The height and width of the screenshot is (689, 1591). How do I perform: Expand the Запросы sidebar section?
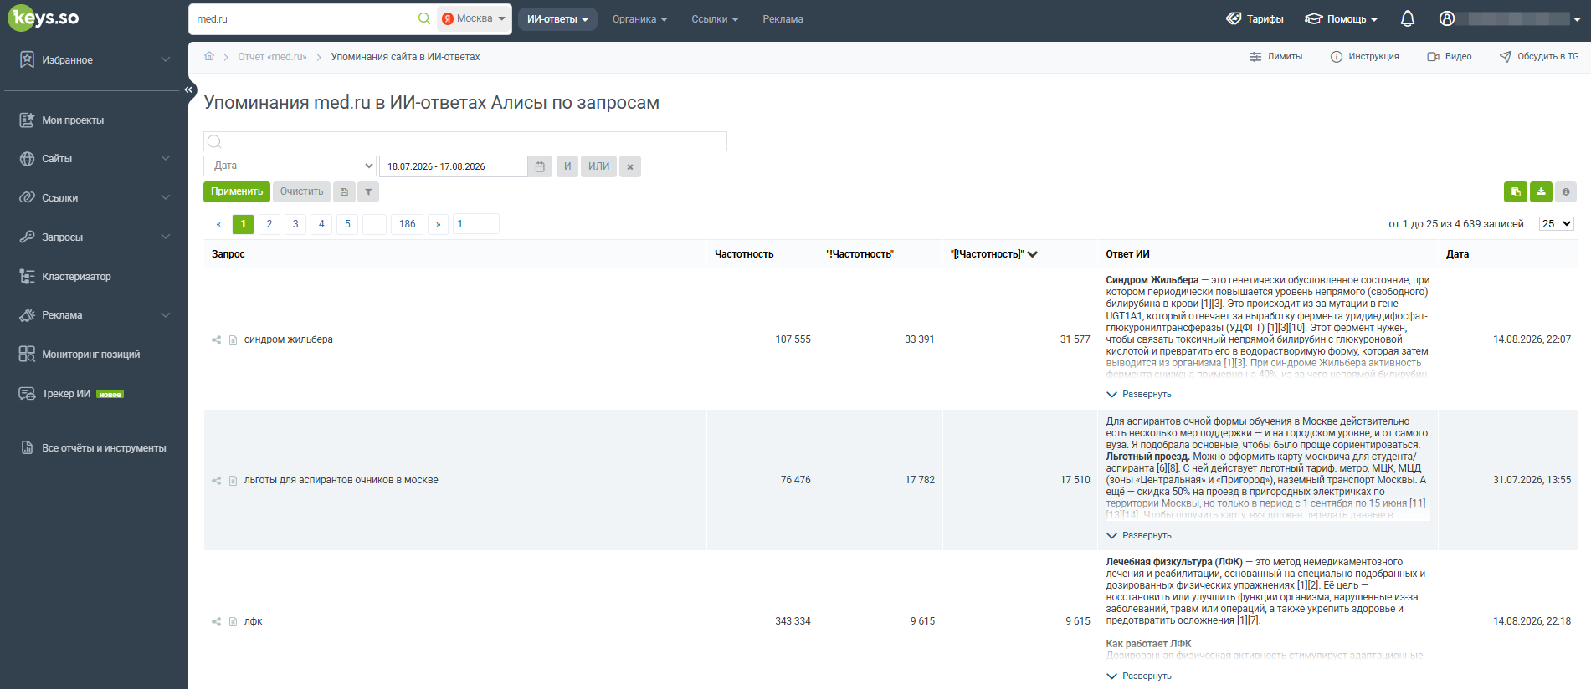[94, 237]
